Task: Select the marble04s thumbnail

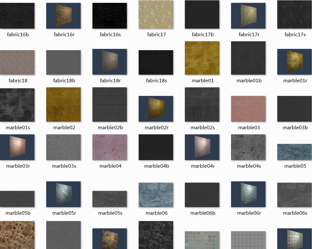Action: click(x=248, y=147)
